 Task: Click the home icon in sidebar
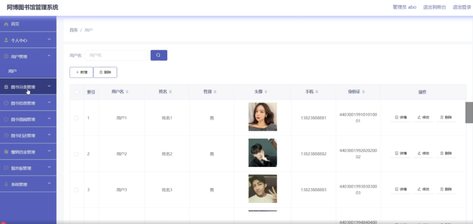pos(6,24)
